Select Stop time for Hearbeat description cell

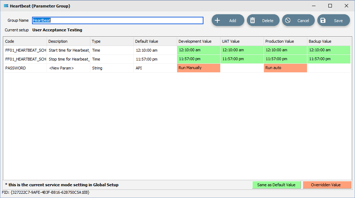click(68, 59)
